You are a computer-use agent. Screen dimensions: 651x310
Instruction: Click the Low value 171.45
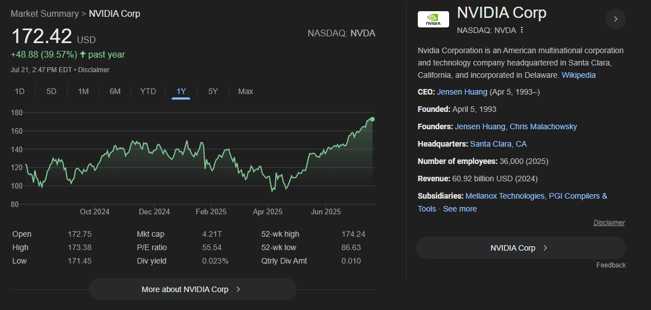[x=80, y=261]
